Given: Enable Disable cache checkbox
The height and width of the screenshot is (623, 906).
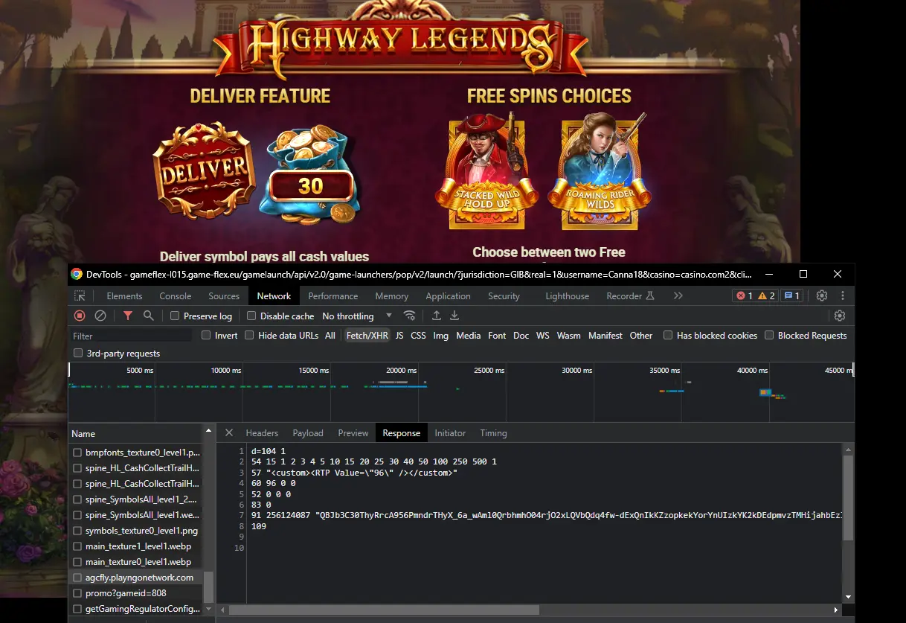Looking at the screenshot, I should tap(251, 316).
